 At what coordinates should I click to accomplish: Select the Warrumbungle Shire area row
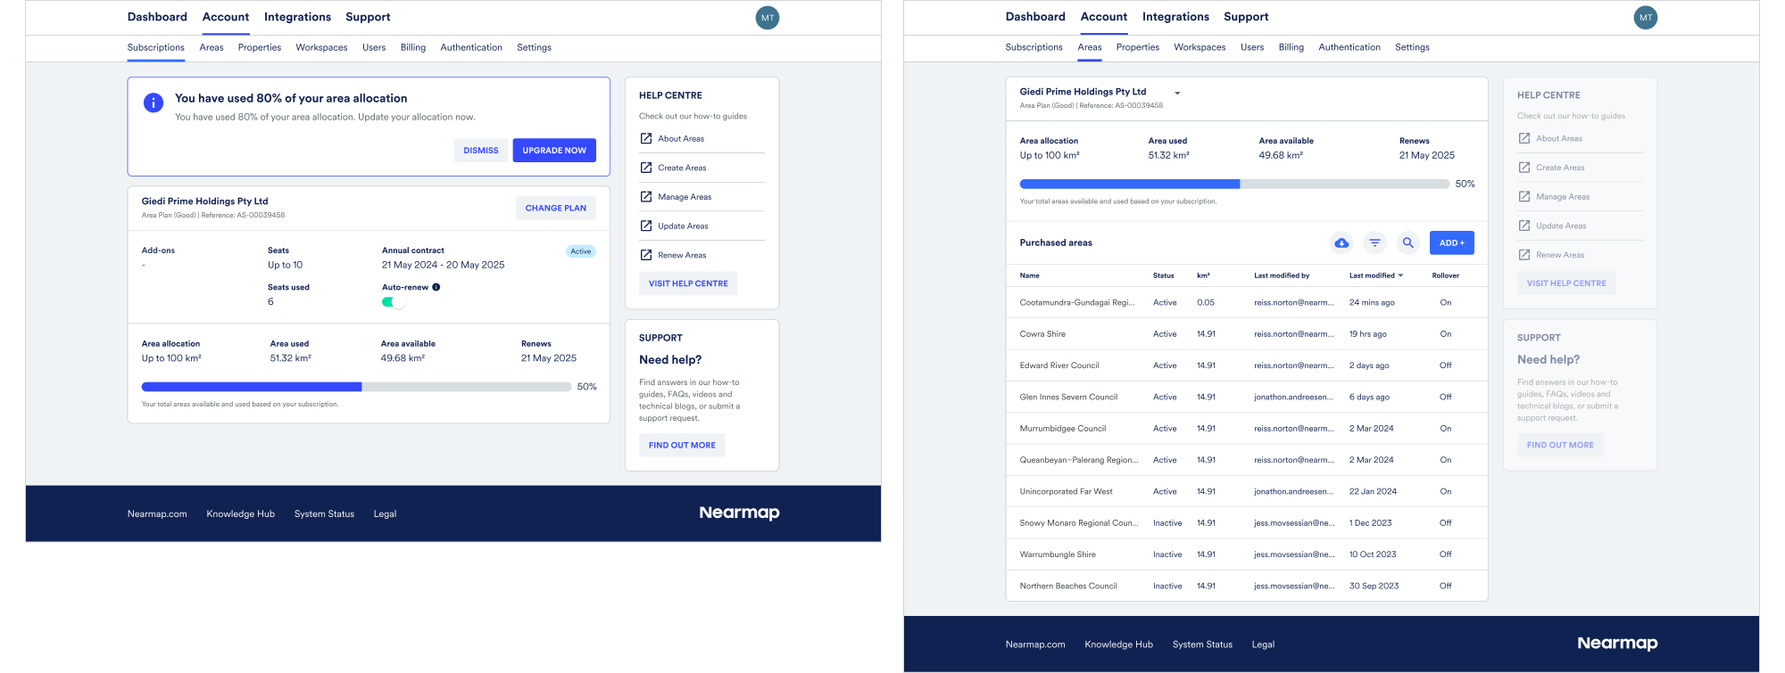pos(1058,554)
